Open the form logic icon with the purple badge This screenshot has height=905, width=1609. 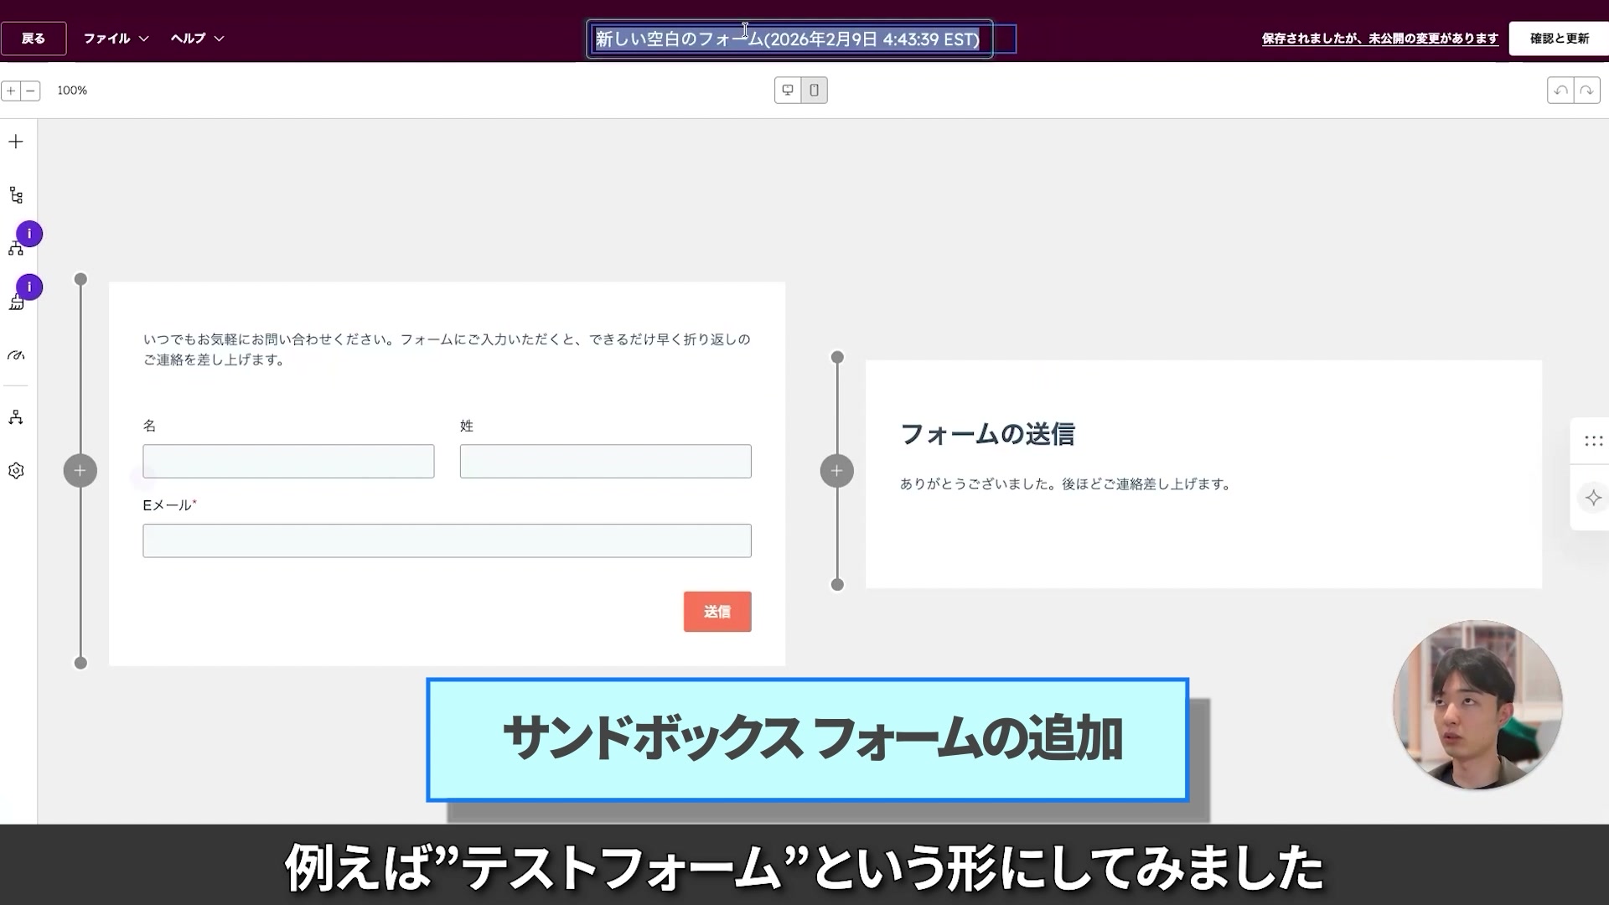(x=17, y=248)
